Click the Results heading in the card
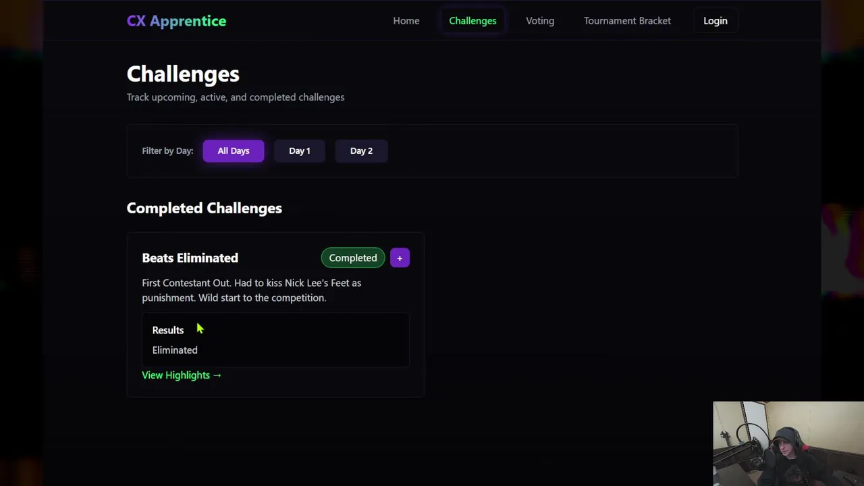864x486 pixels. [168, 330]
